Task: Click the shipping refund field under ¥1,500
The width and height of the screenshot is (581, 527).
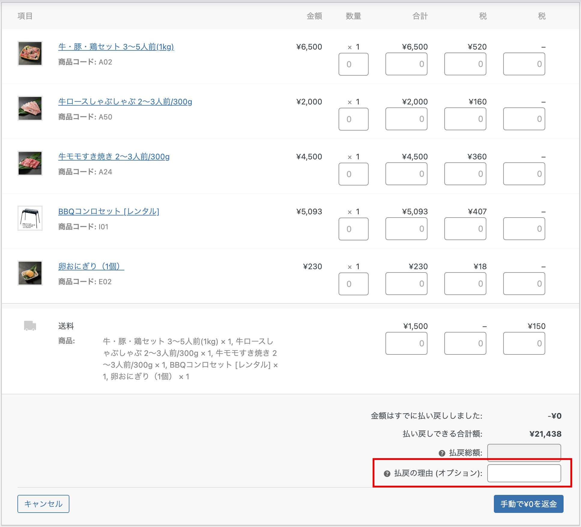Action: 406,343
